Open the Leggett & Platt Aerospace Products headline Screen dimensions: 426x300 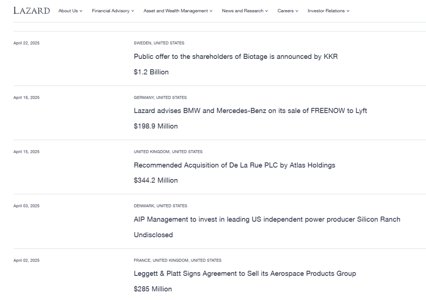(245, 274)
